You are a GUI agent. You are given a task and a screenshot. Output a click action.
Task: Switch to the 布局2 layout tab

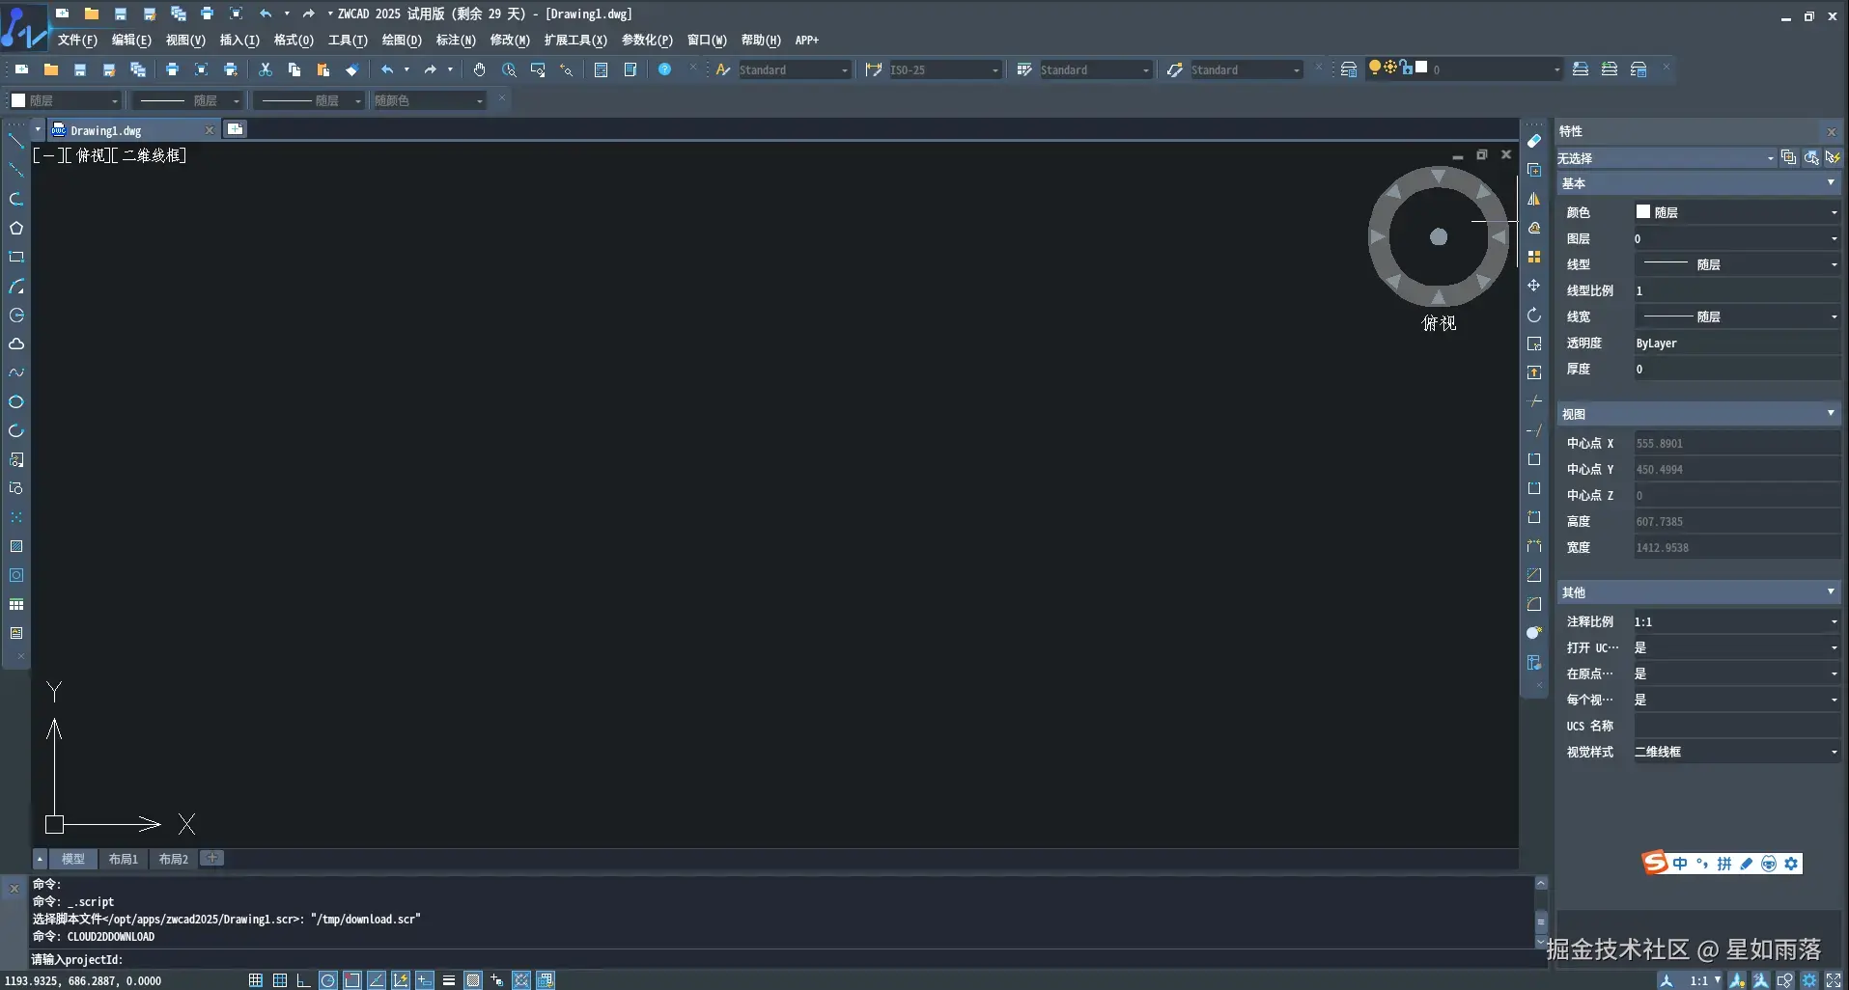[174, 859]
